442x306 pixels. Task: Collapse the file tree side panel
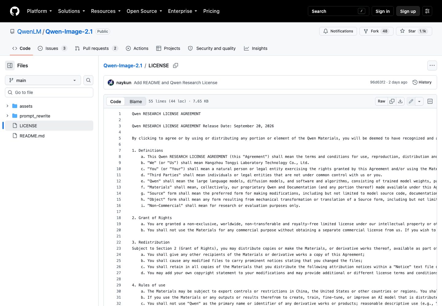pos(10,65)
